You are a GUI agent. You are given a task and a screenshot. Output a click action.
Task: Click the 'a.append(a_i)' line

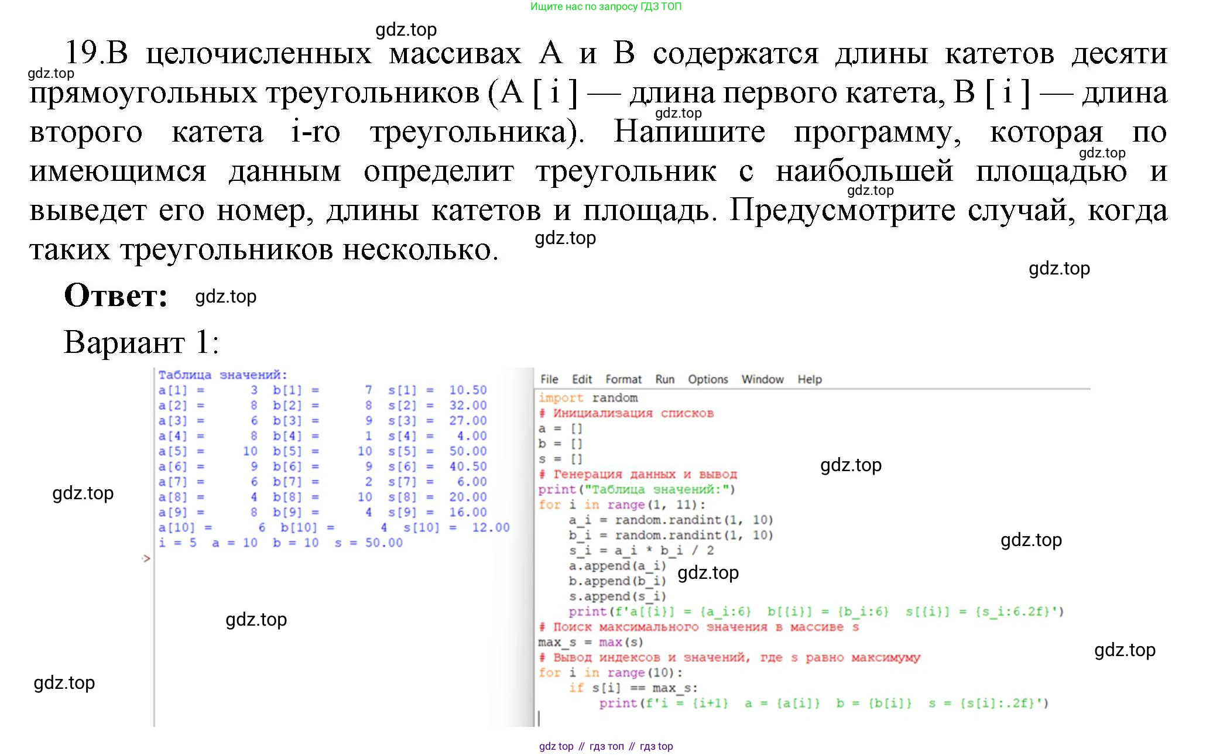pos(618,565)
